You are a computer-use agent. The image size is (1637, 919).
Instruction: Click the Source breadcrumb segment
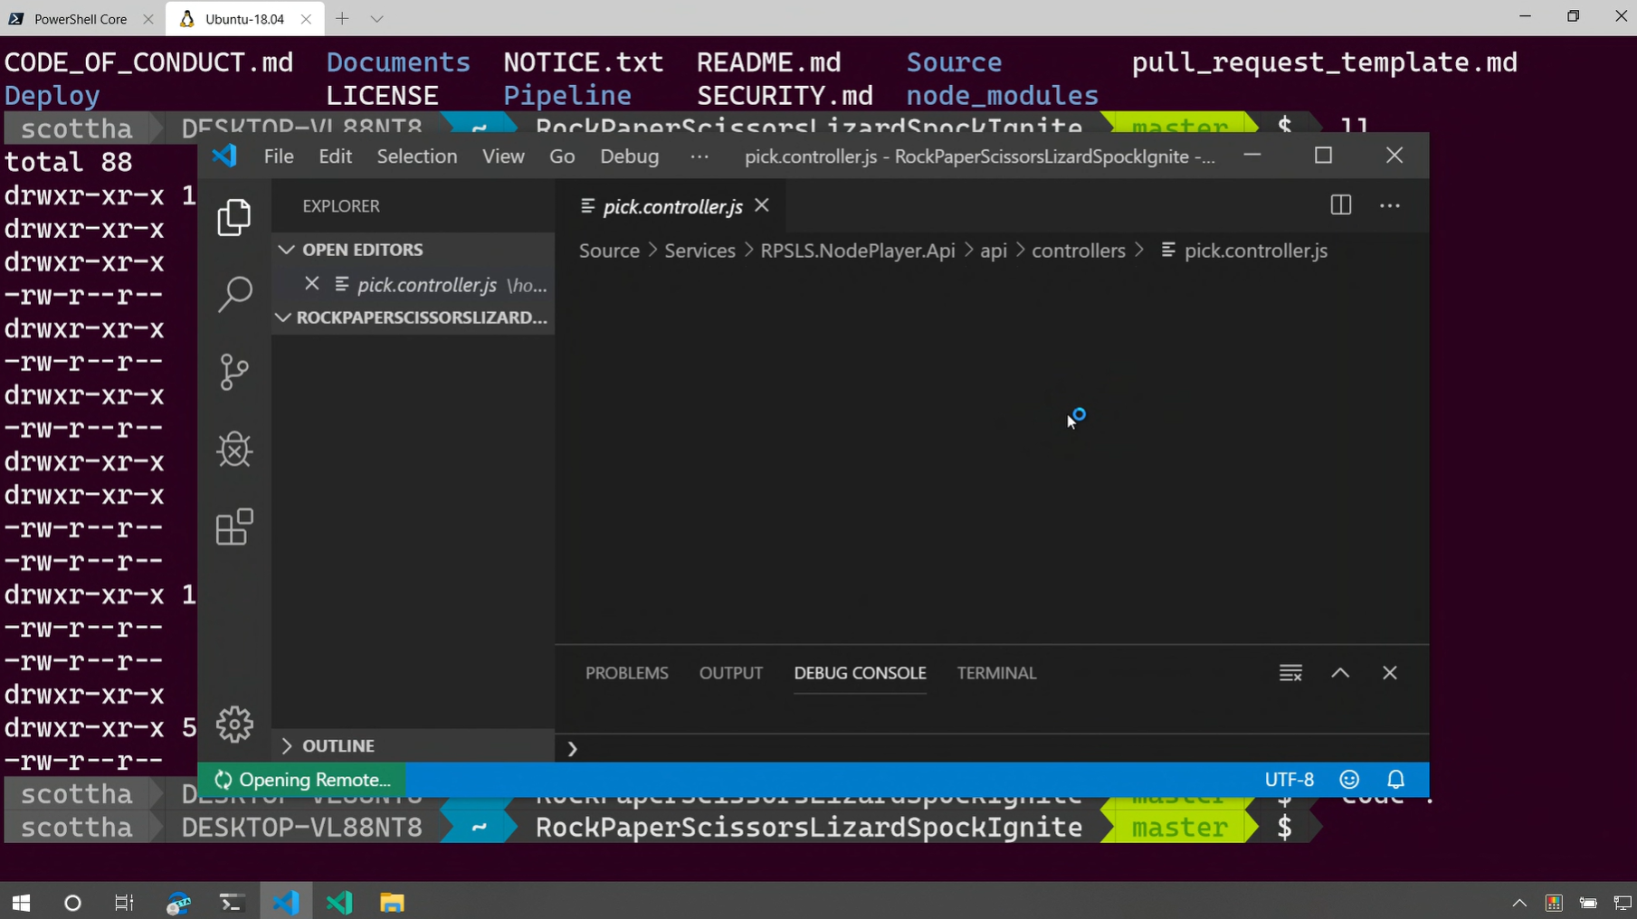point(609,251)
